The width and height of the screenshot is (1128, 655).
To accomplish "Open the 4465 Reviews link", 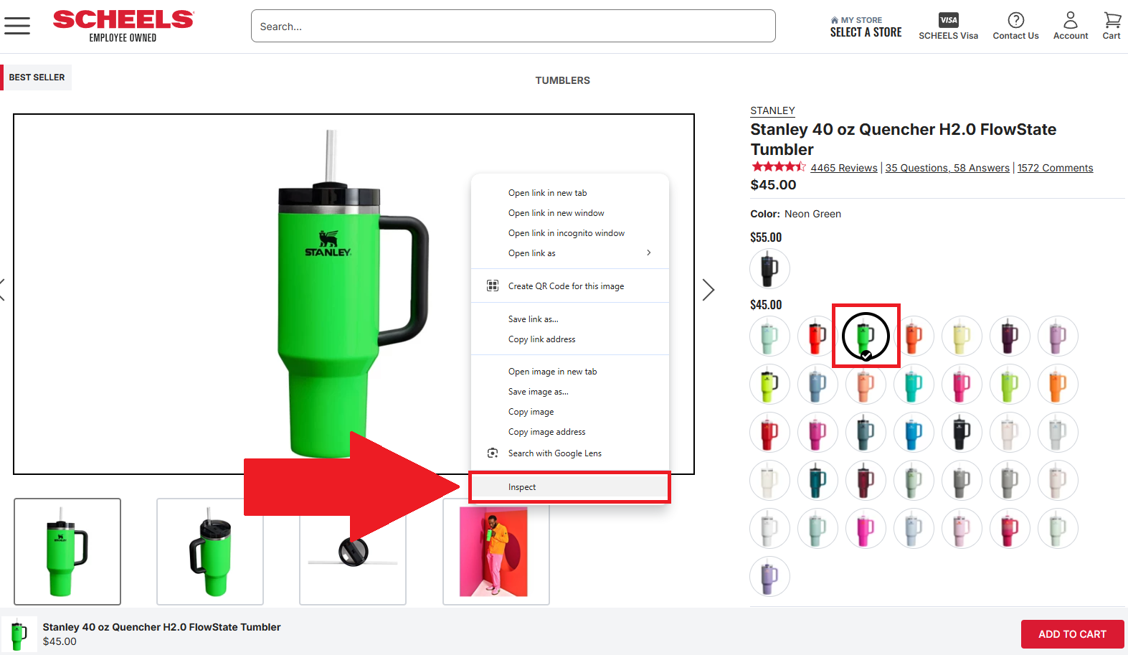I will coord(843,168).
